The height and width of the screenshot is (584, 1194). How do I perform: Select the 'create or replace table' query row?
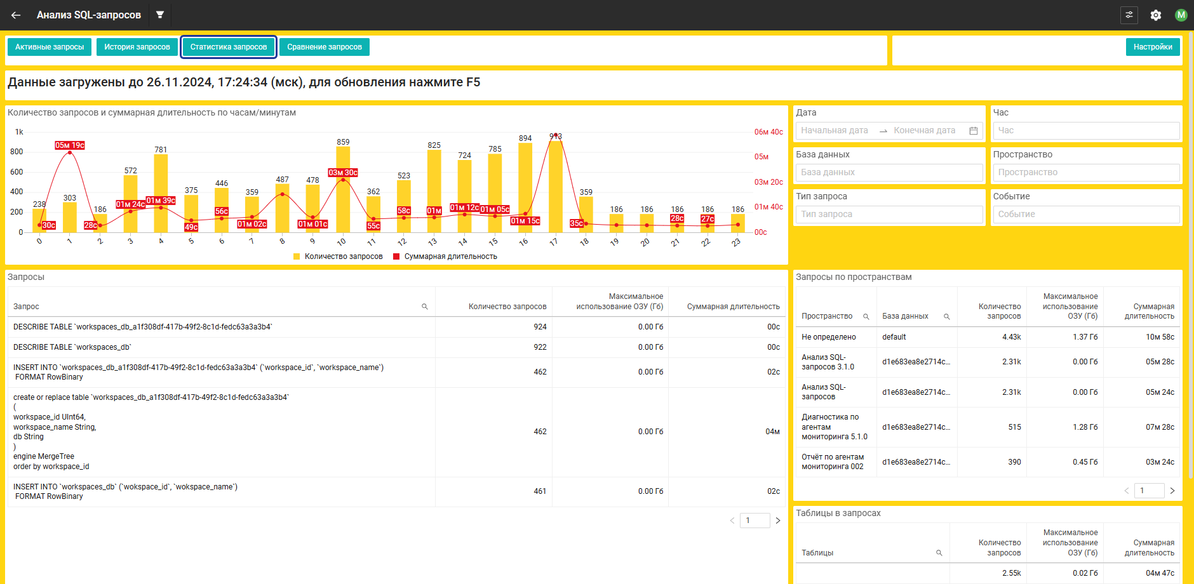[396, 432]
